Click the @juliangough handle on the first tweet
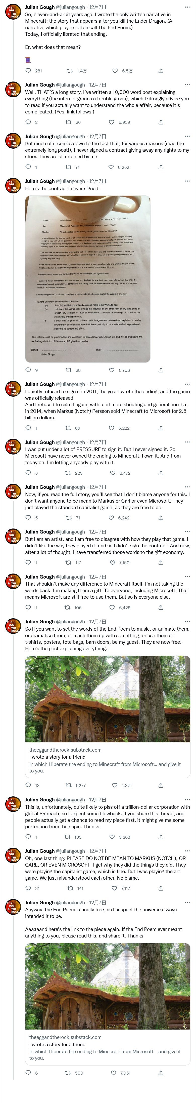The height and width of the screenshot is (1103, 196). pyautogui.click(x=70, y=7)
